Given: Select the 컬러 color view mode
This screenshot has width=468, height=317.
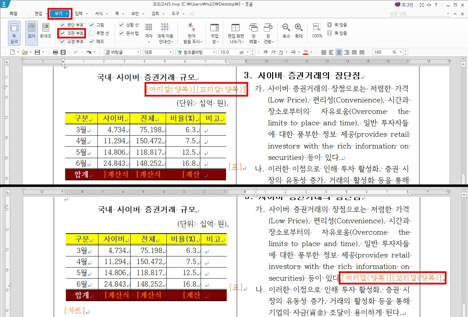Looking at the screenshot, I should [x=32, y=33].
